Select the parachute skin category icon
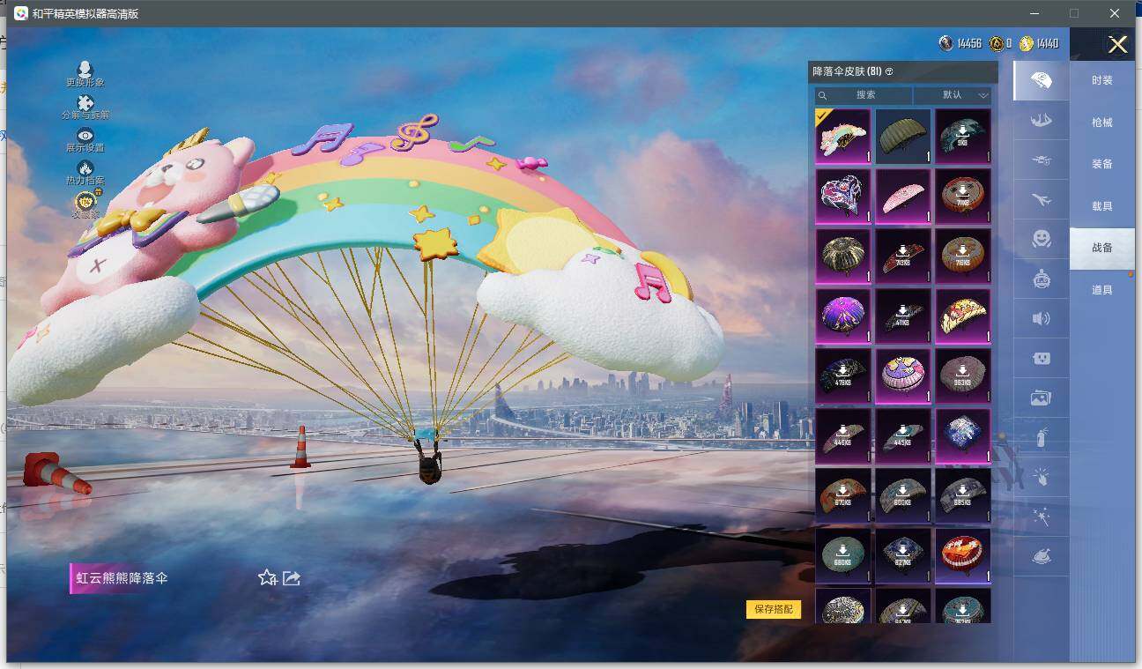This screenshot has width=1142, height=669. 1041,81
